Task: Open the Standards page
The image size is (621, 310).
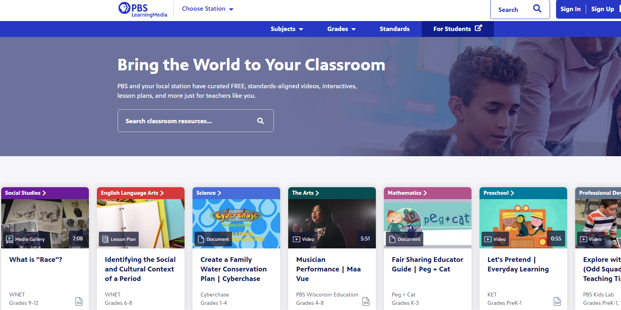Action: pyautogui.click(x=394, y=29)
